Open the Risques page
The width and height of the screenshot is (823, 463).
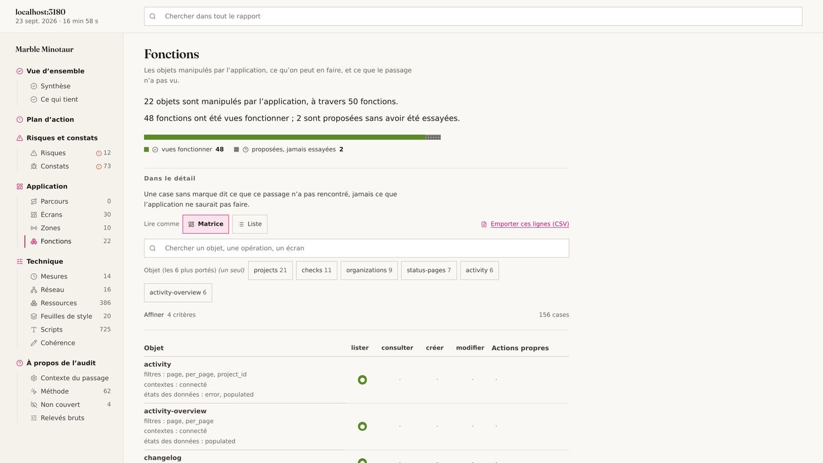click(53, 153)
